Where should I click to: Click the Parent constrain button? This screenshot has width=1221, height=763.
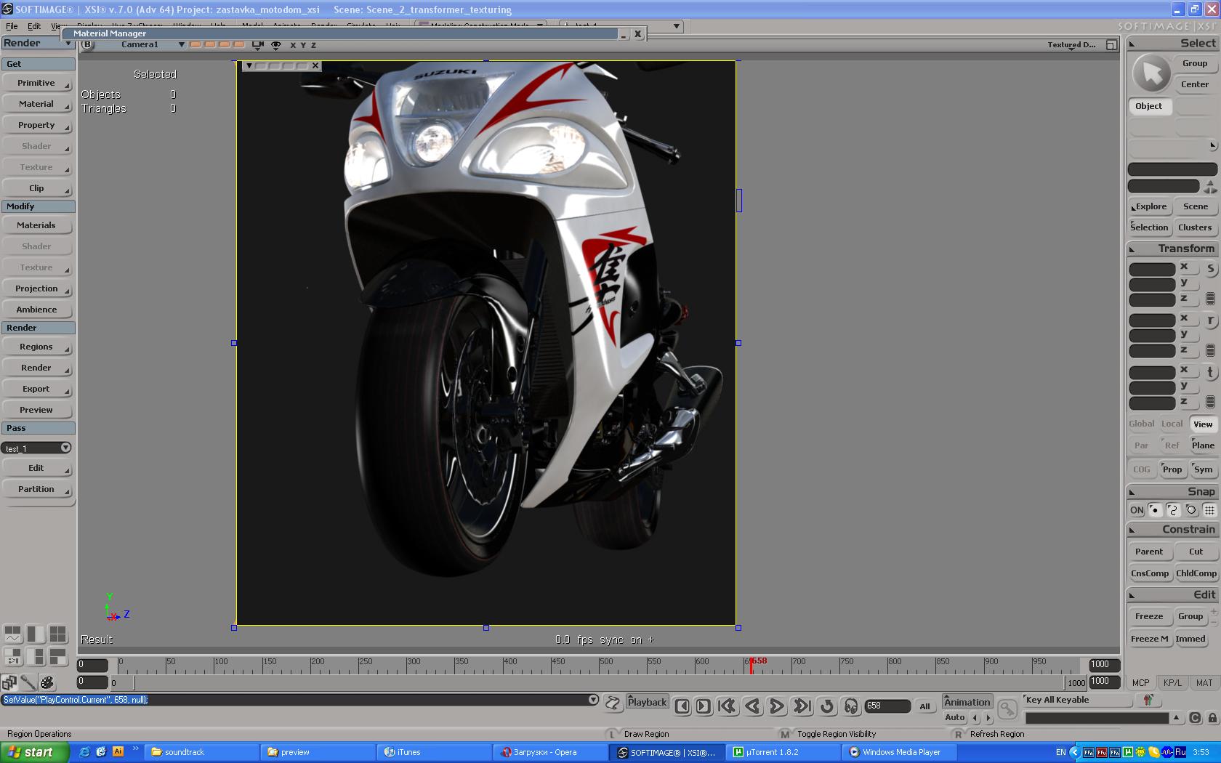[x=1149, y=552]
